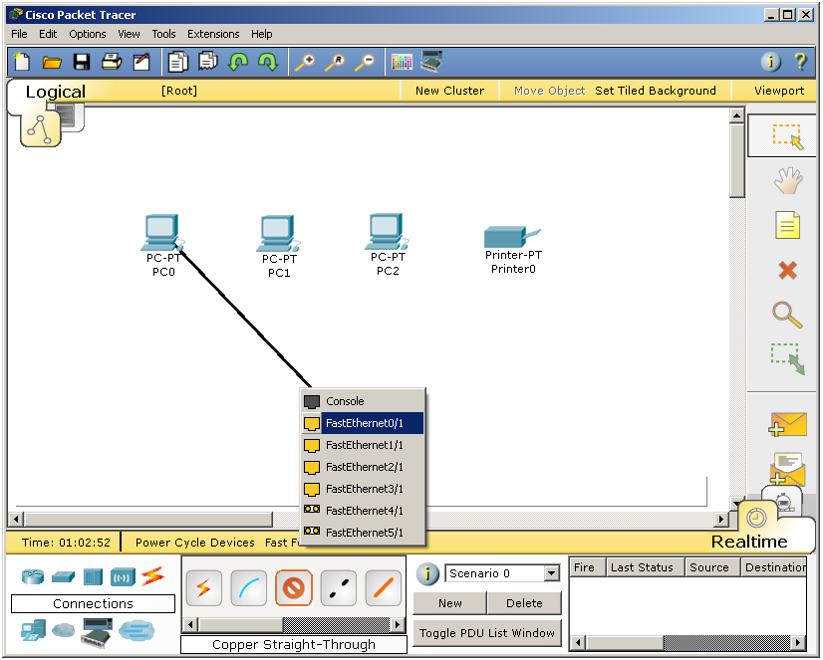Image resolution: width=823 pixels, height=660 pixels.
Task: Click the Viewport button
Action: 779,91
